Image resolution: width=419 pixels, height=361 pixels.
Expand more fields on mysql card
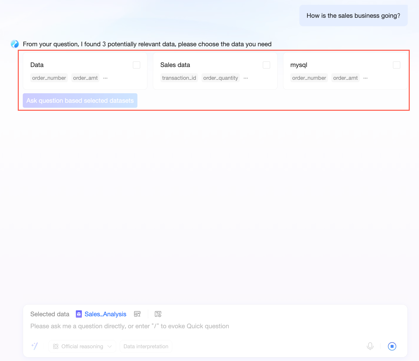point(365,78)
